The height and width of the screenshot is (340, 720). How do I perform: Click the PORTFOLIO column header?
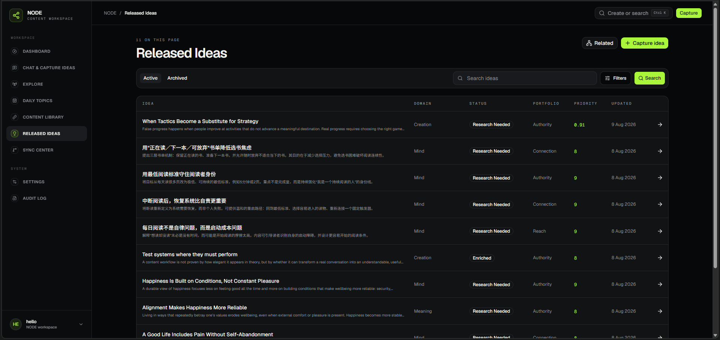[546, 104]
